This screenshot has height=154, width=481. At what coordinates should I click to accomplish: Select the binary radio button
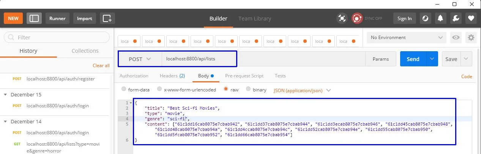point(248,90)
